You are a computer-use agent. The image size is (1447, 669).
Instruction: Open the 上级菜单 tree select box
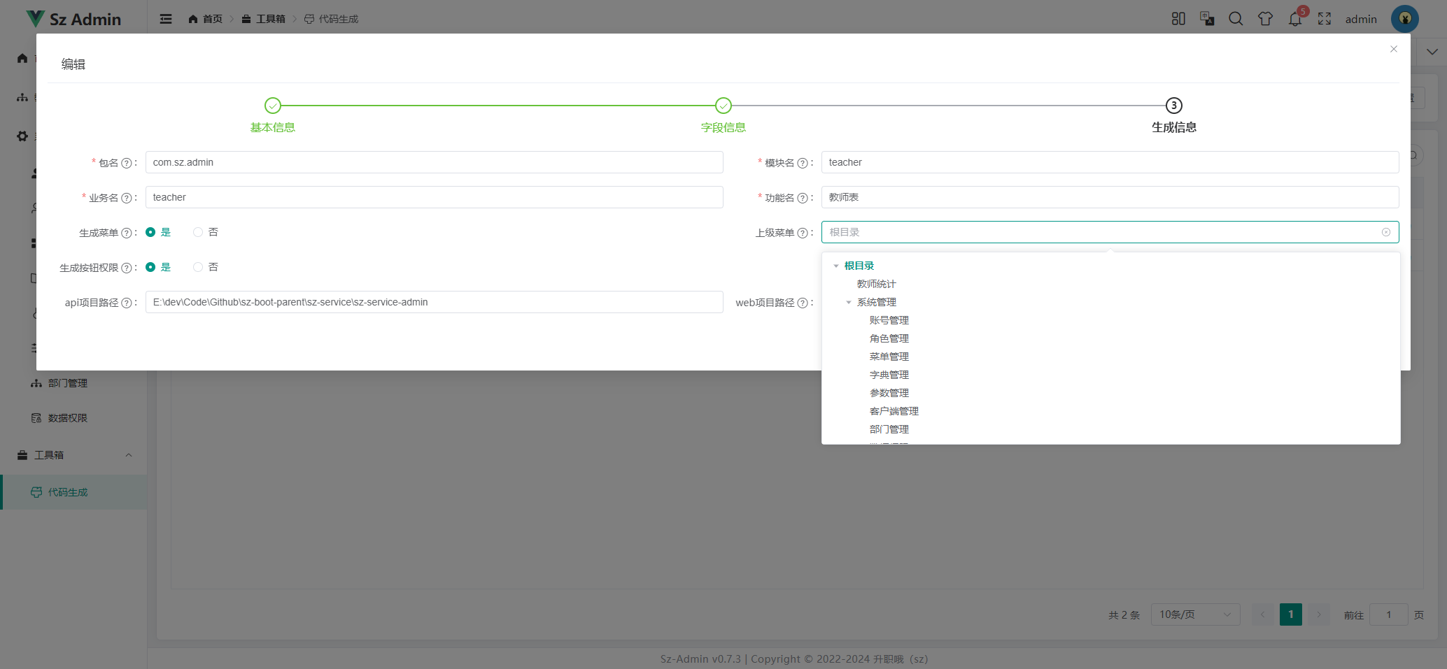1110,232
